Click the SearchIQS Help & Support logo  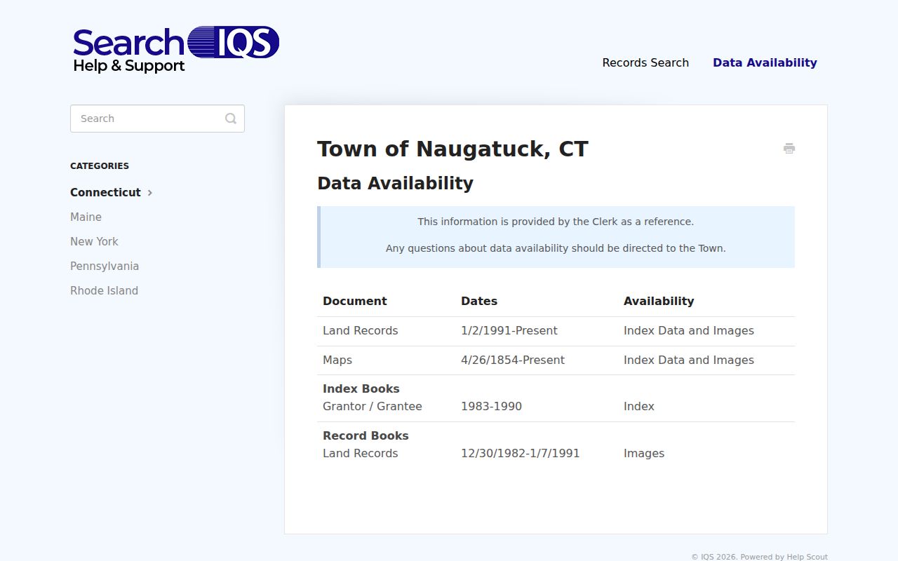click(x=176, y=50)
